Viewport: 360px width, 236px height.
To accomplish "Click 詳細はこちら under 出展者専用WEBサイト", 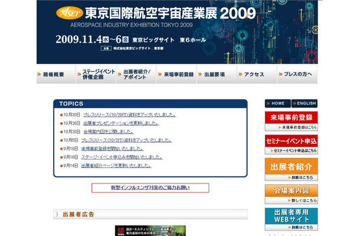I will click(301, 227).
